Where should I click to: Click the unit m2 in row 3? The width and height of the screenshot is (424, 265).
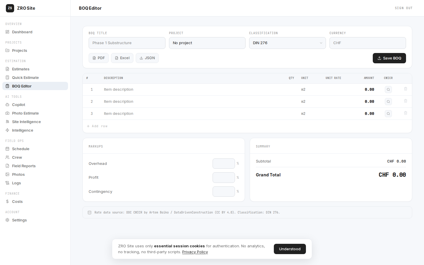pyautogui.click(x=303, y=114)
